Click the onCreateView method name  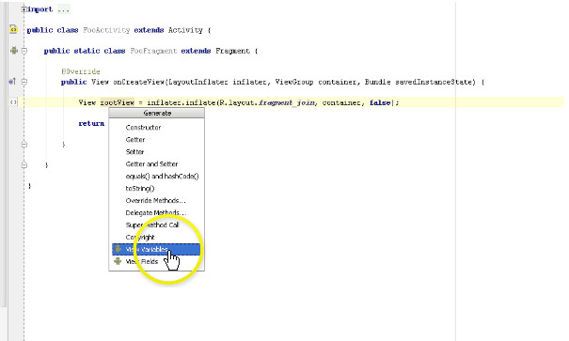tap(139, 82)
